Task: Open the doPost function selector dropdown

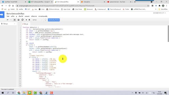Action: tap(37, 20)
